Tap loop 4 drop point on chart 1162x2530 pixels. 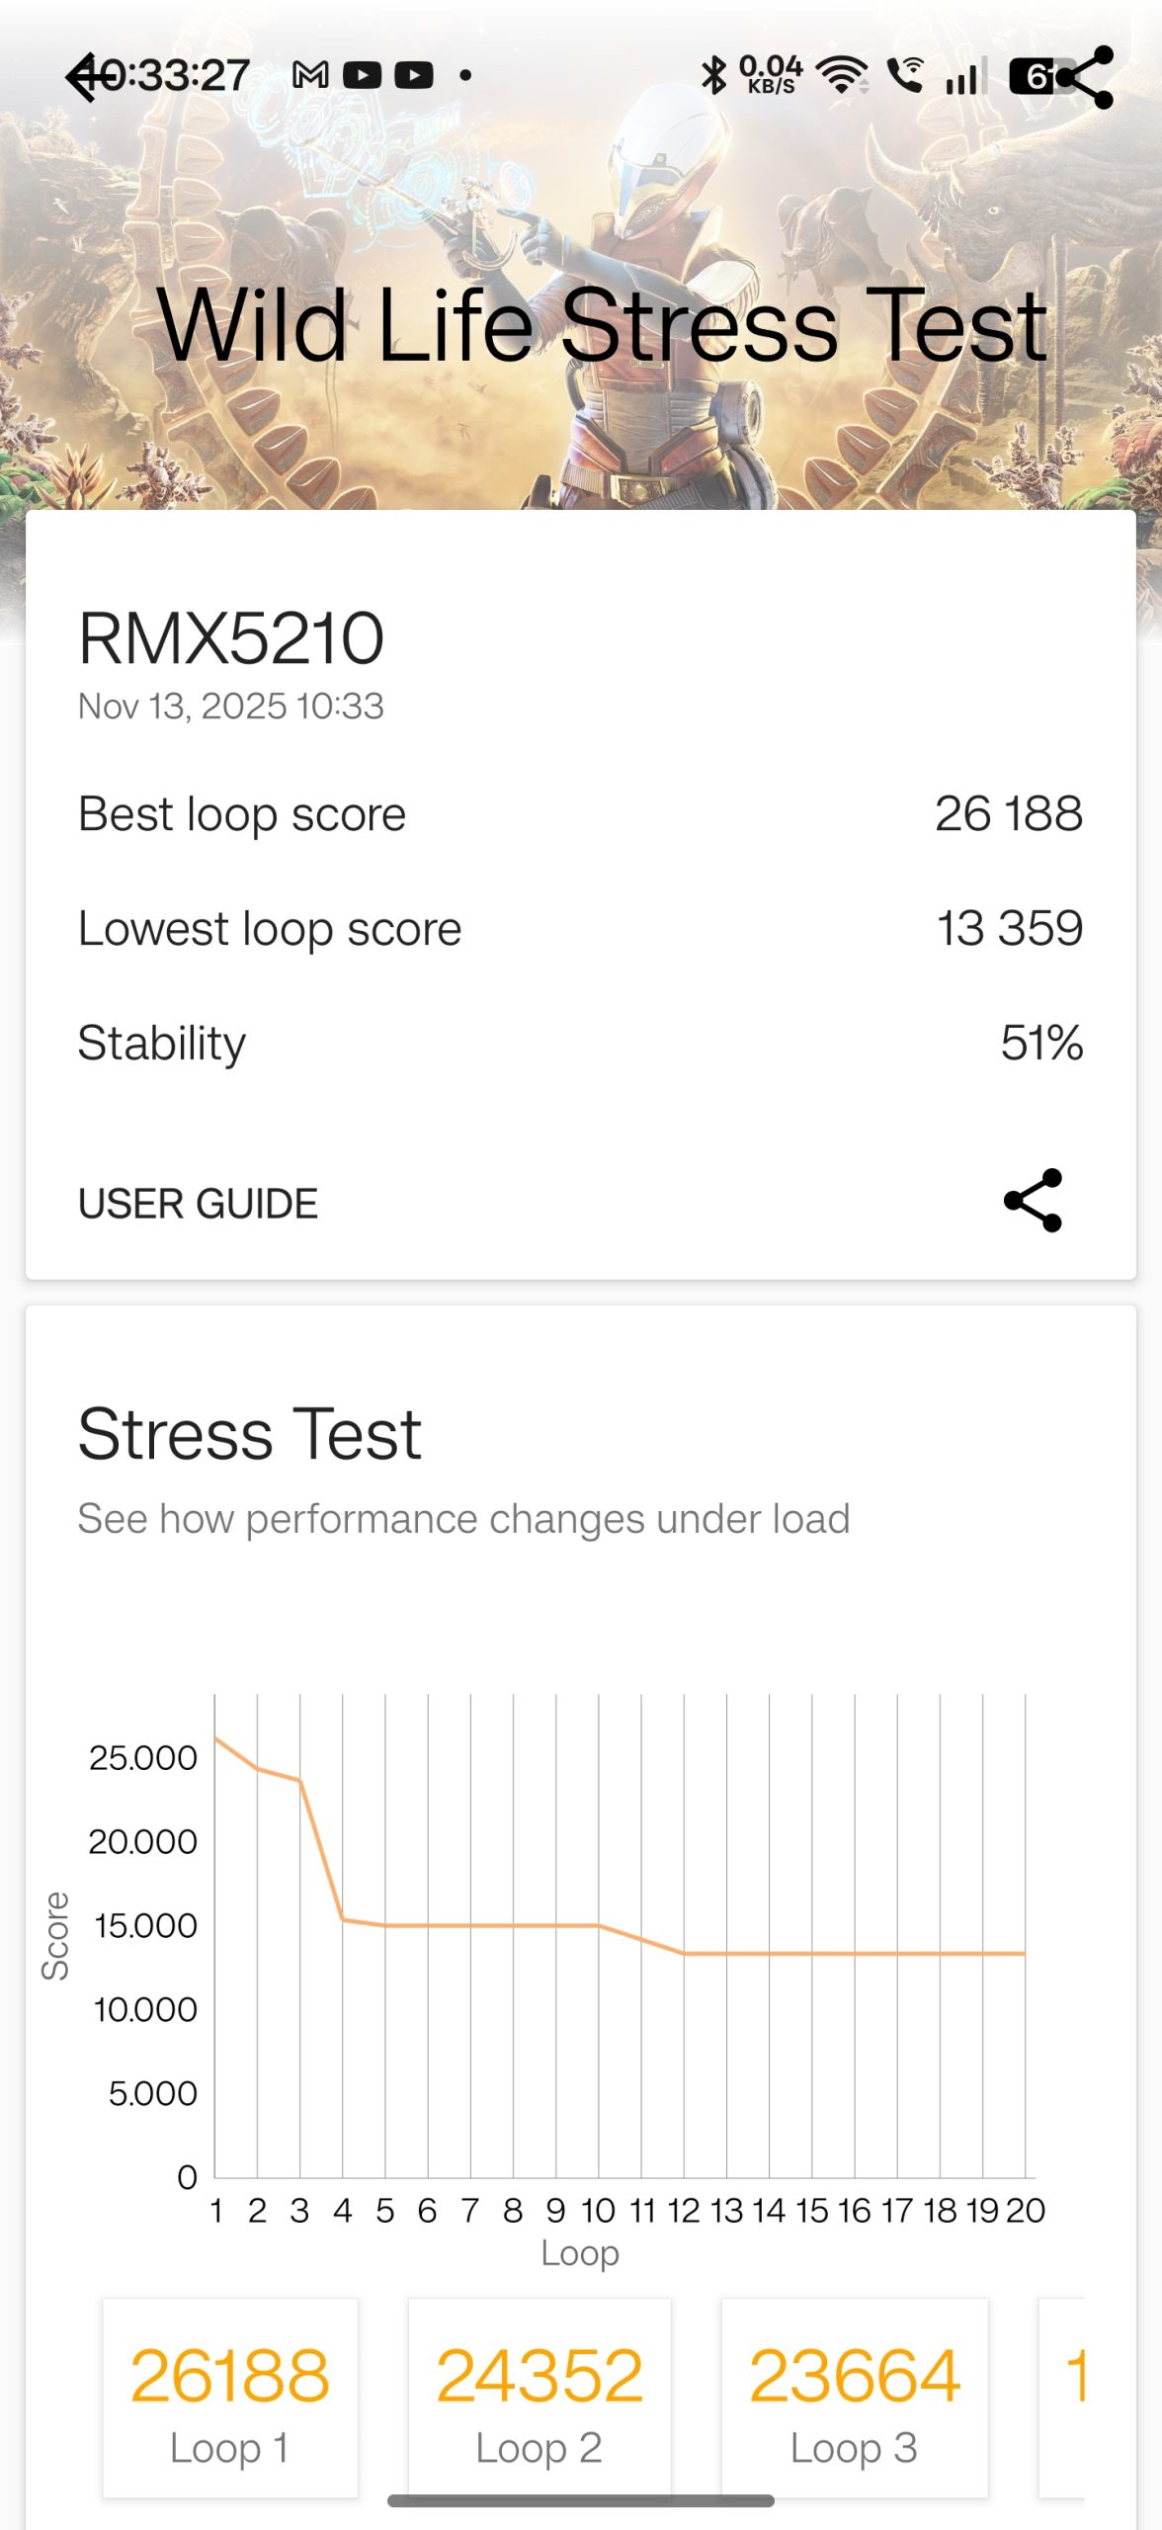343,1919
